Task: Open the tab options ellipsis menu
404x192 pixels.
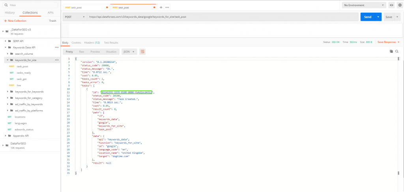Action: (167, 7)
